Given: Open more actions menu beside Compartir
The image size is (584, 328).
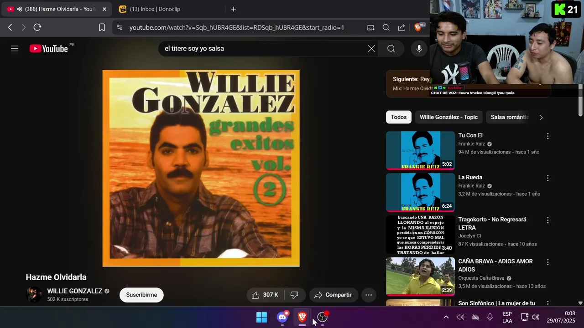Looking at the screenshot, I should (369, 295).
